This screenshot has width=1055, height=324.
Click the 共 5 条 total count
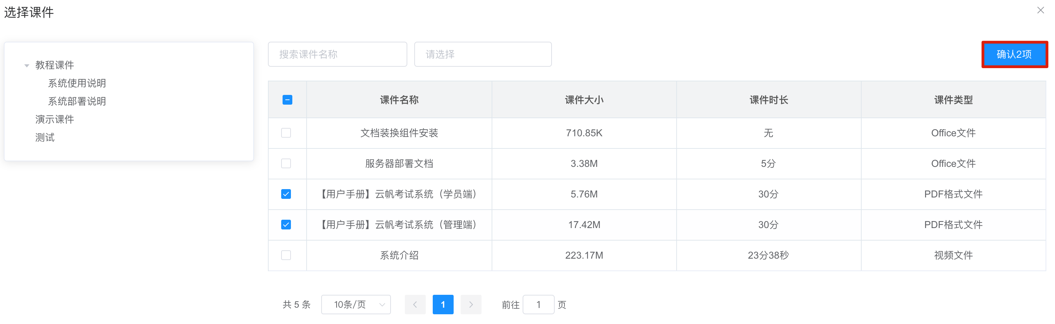click(297, 305)
